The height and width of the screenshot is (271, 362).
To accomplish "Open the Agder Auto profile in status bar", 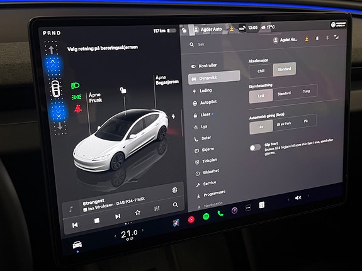I will [x=208, y=30].
